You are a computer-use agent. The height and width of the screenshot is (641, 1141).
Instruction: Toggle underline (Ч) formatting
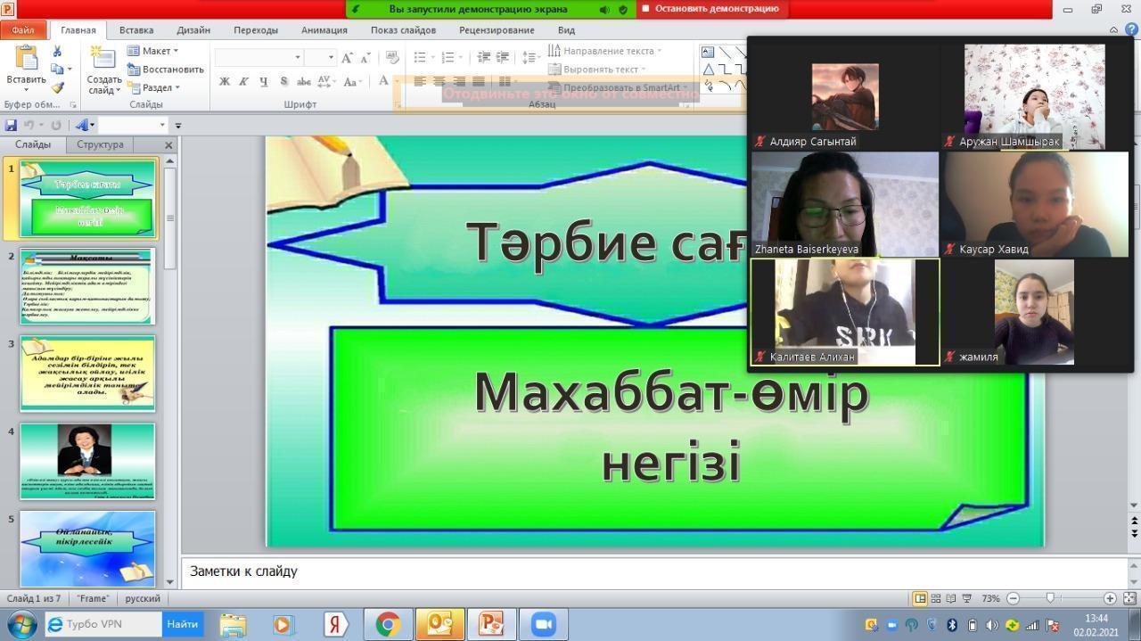click(x=264, y=82)
